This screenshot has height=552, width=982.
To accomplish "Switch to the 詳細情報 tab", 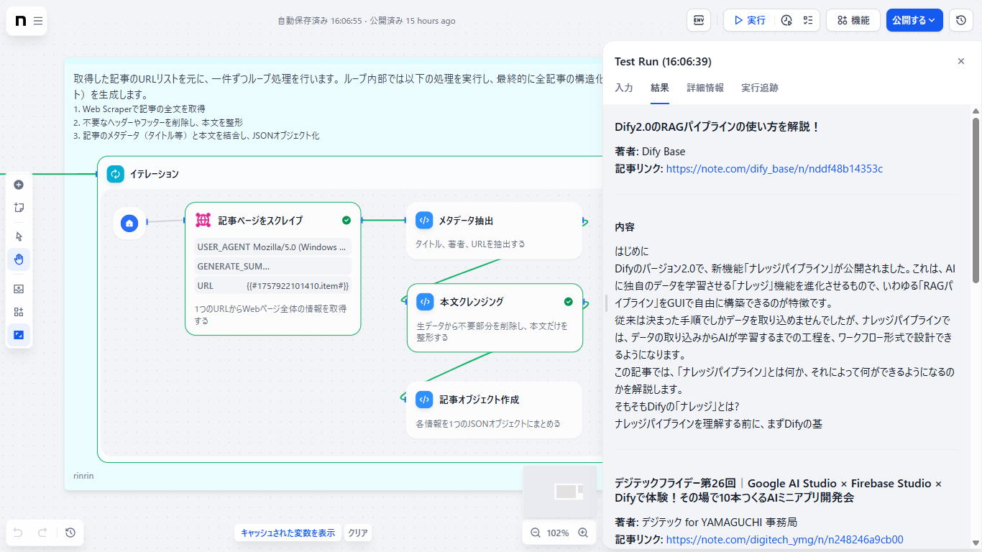I will point(705,88).
